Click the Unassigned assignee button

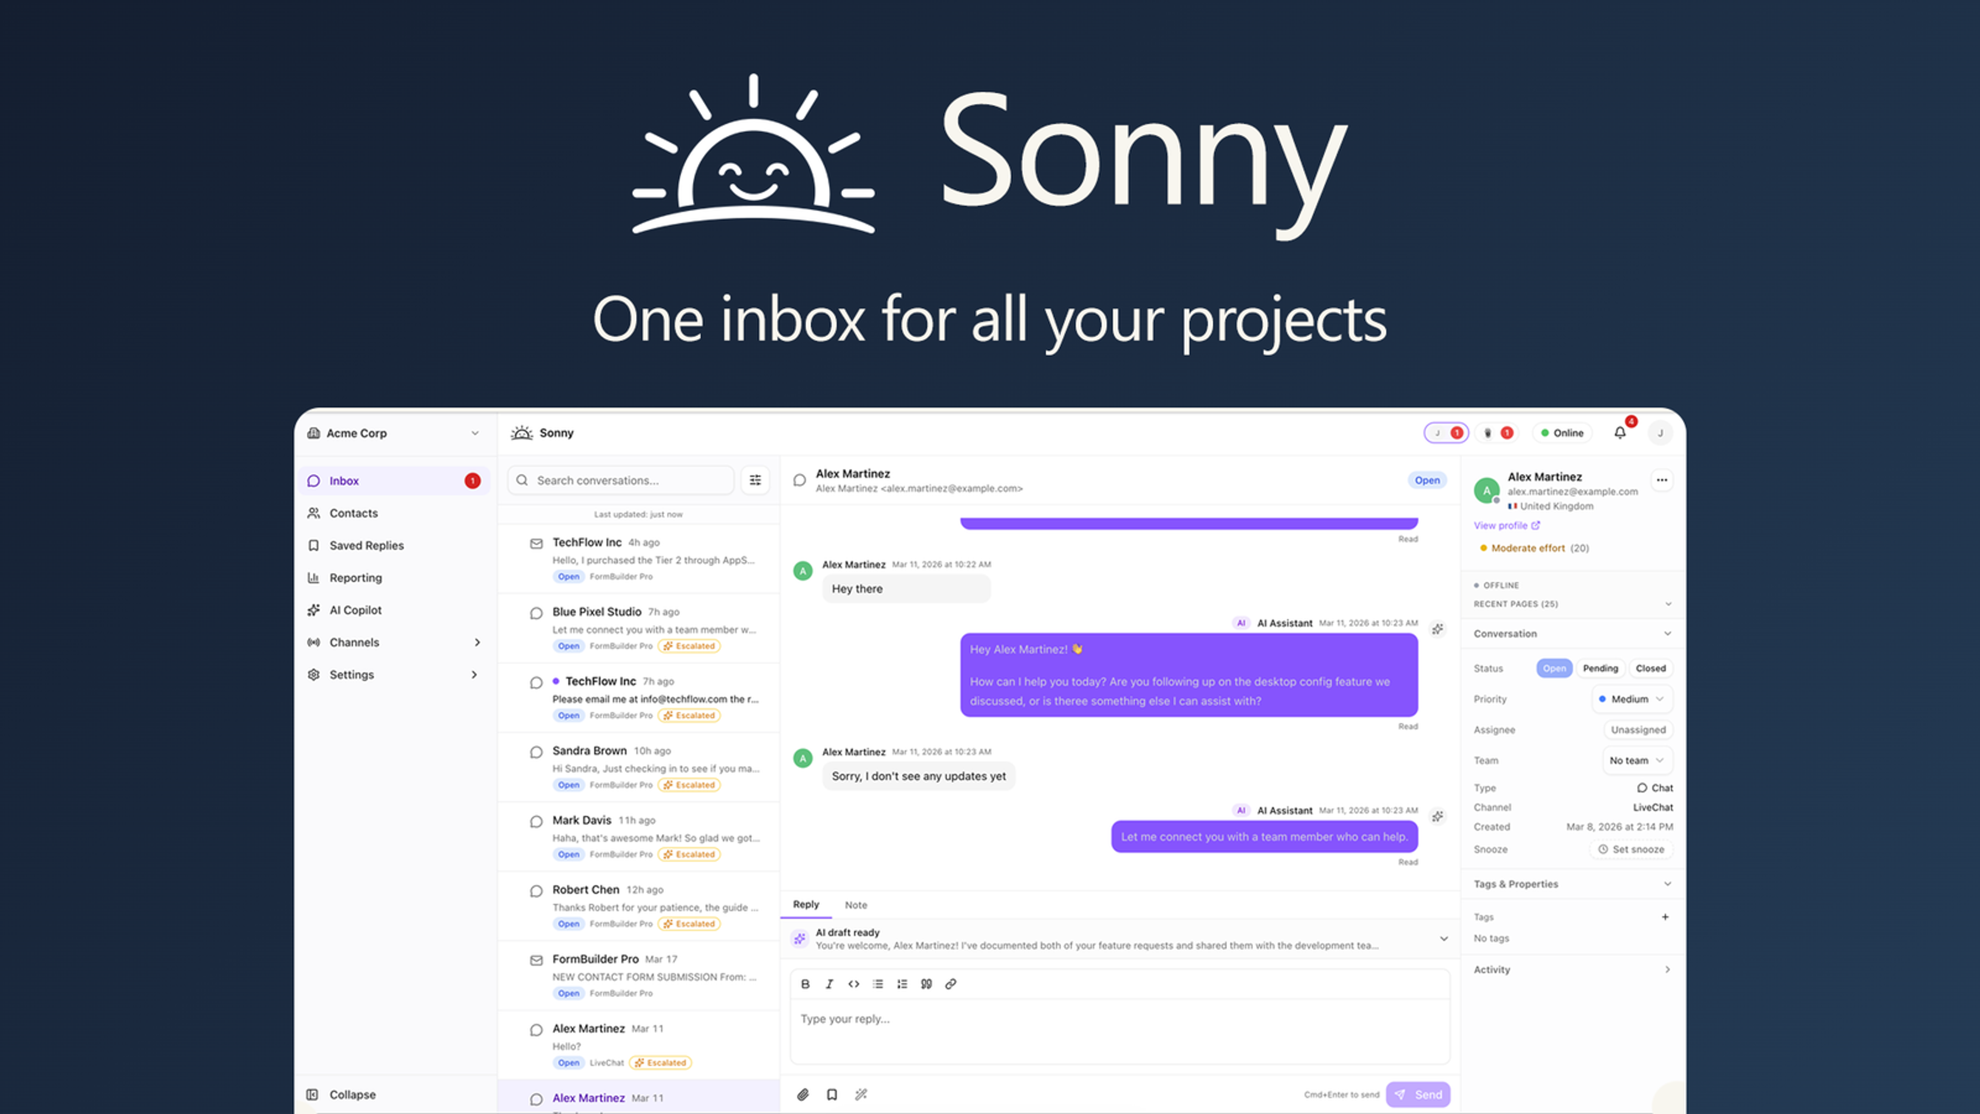click(1638, 730)
